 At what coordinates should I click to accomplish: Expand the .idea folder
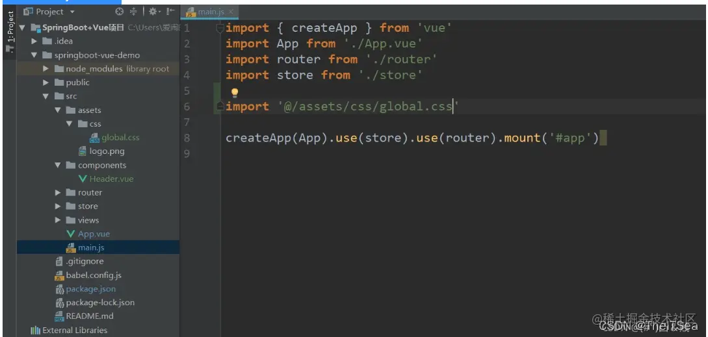(34, 42)
